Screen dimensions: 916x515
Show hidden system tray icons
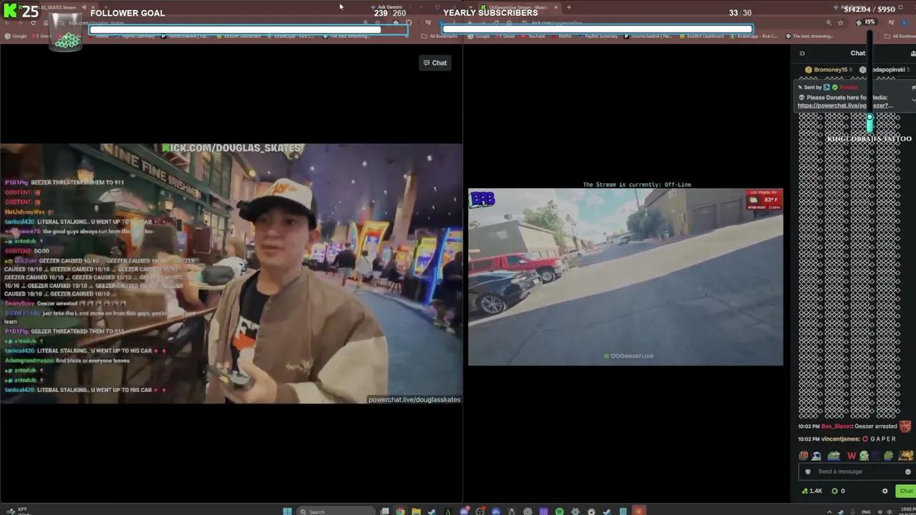point(830,511)
